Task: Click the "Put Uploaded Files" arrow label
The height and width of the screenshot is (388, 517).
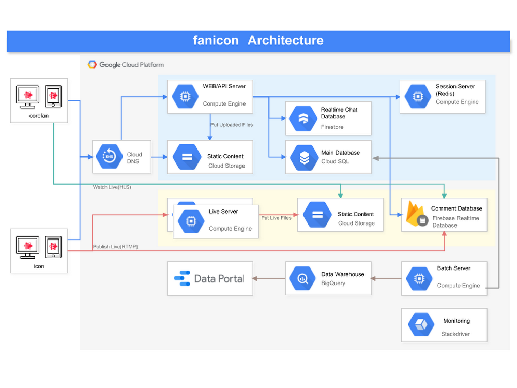Action: tap(232, 125)
